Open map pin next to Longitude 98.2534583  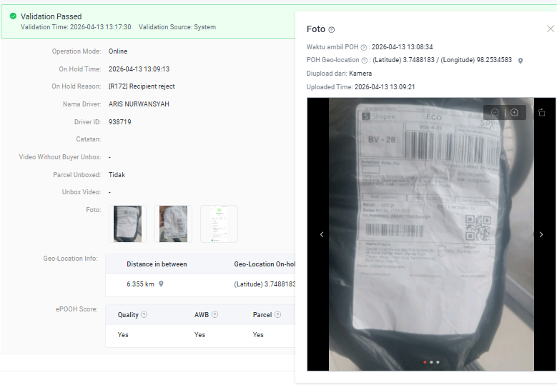click(521, 61)
